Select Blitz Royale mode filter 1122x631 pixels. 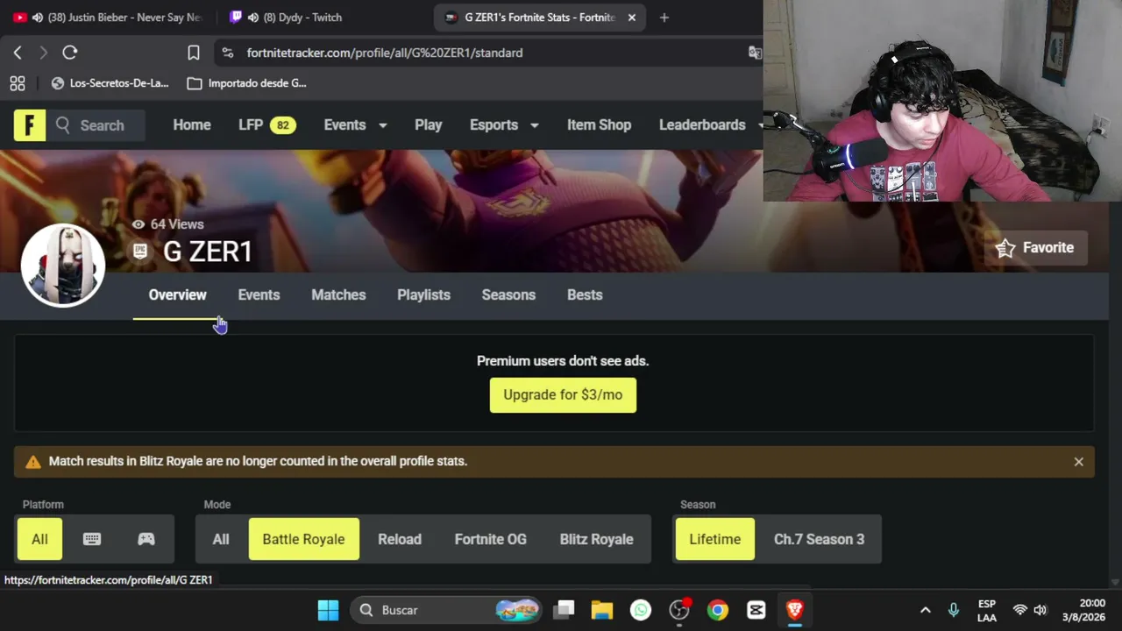(x=596, y=539)
